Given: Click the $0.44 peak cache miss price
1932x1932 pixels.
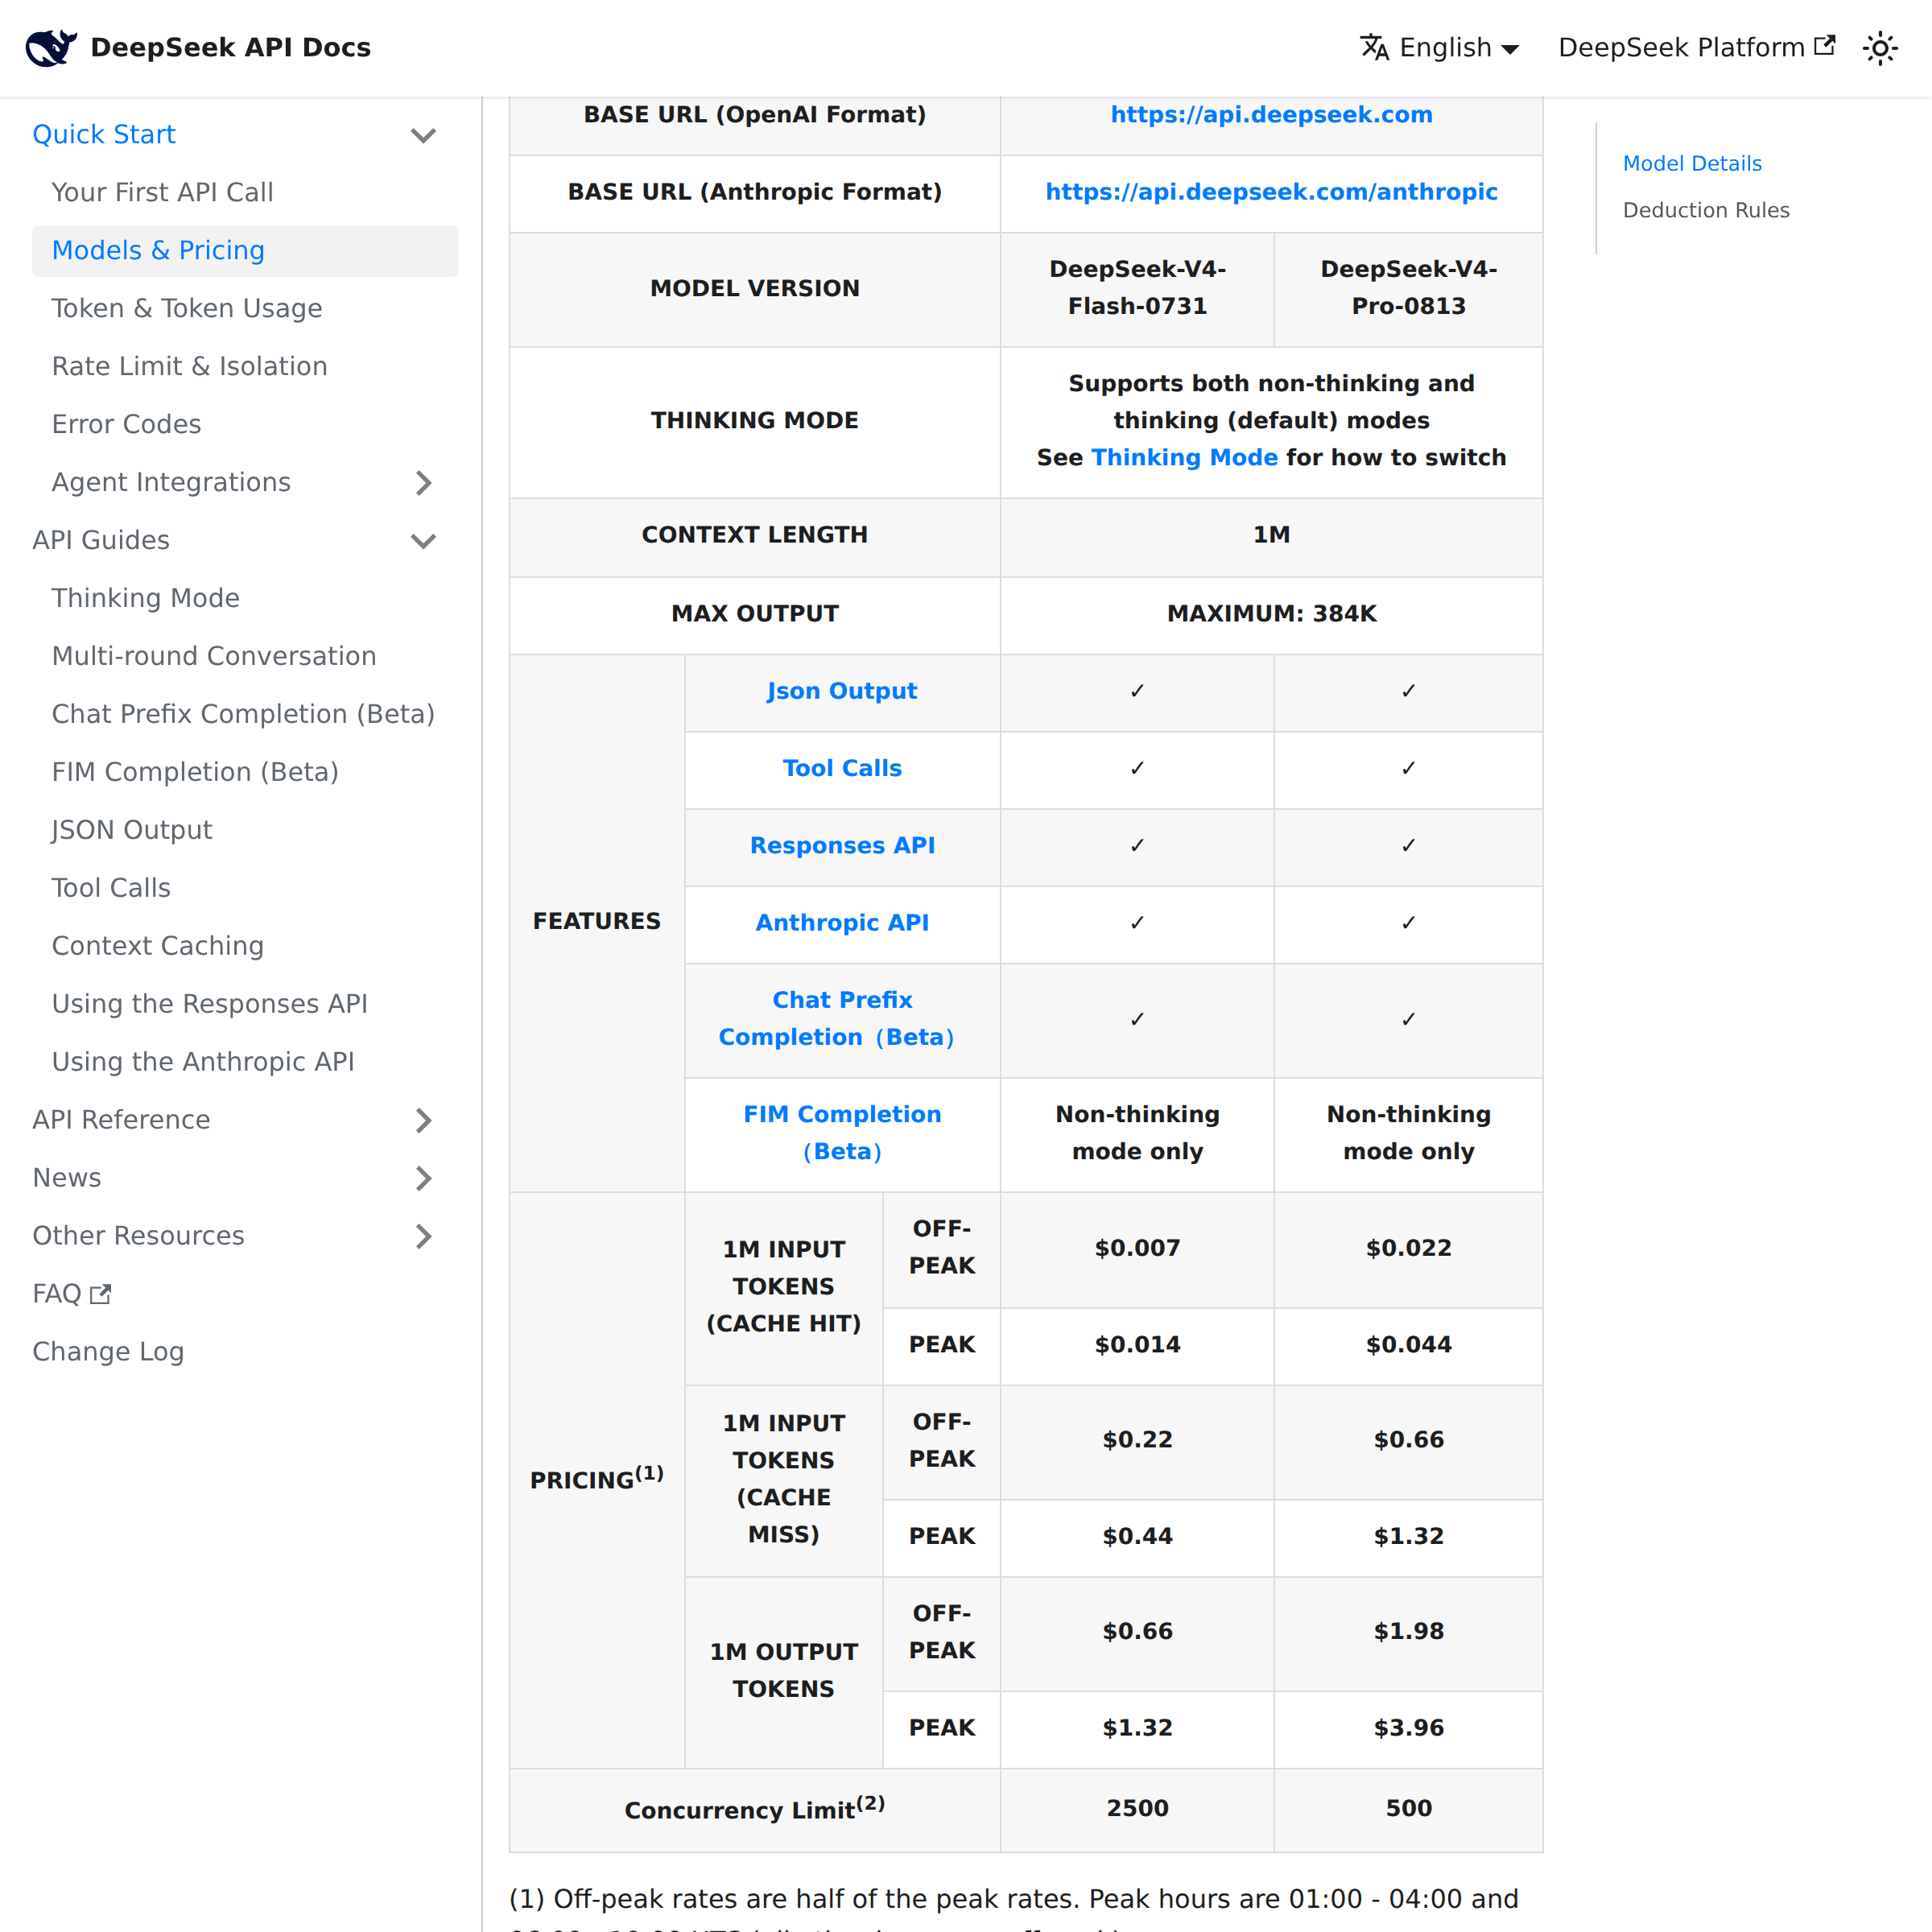Looking at the screenshot, I should [1137, 1537].
